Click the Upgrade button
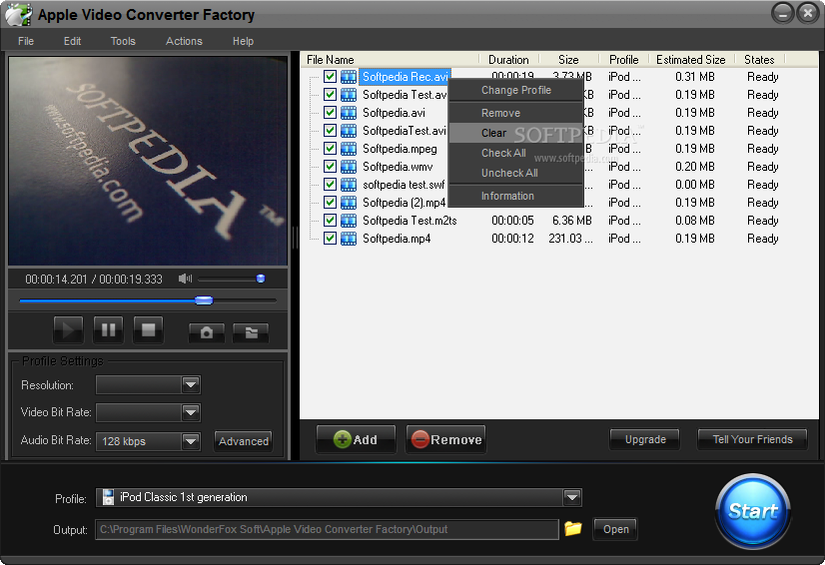The image size is (825, 565). click(x=645, y=439)
